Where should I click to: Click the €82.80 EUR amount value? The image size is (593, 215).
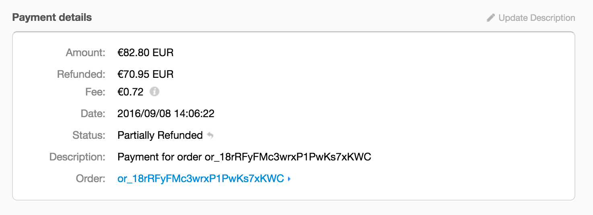click(145, 53)
